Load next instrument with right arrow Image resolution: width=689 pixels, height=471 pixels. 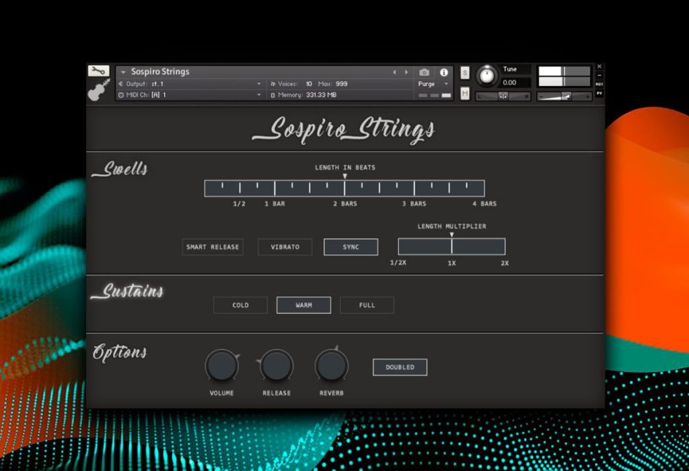point(406,72)
